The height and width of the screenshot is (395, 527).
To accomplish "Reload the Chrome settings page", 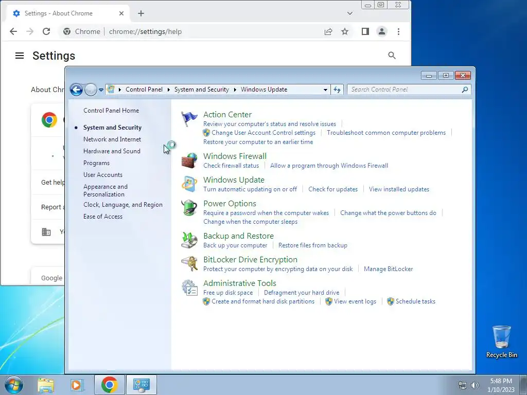I will (46, 31).
